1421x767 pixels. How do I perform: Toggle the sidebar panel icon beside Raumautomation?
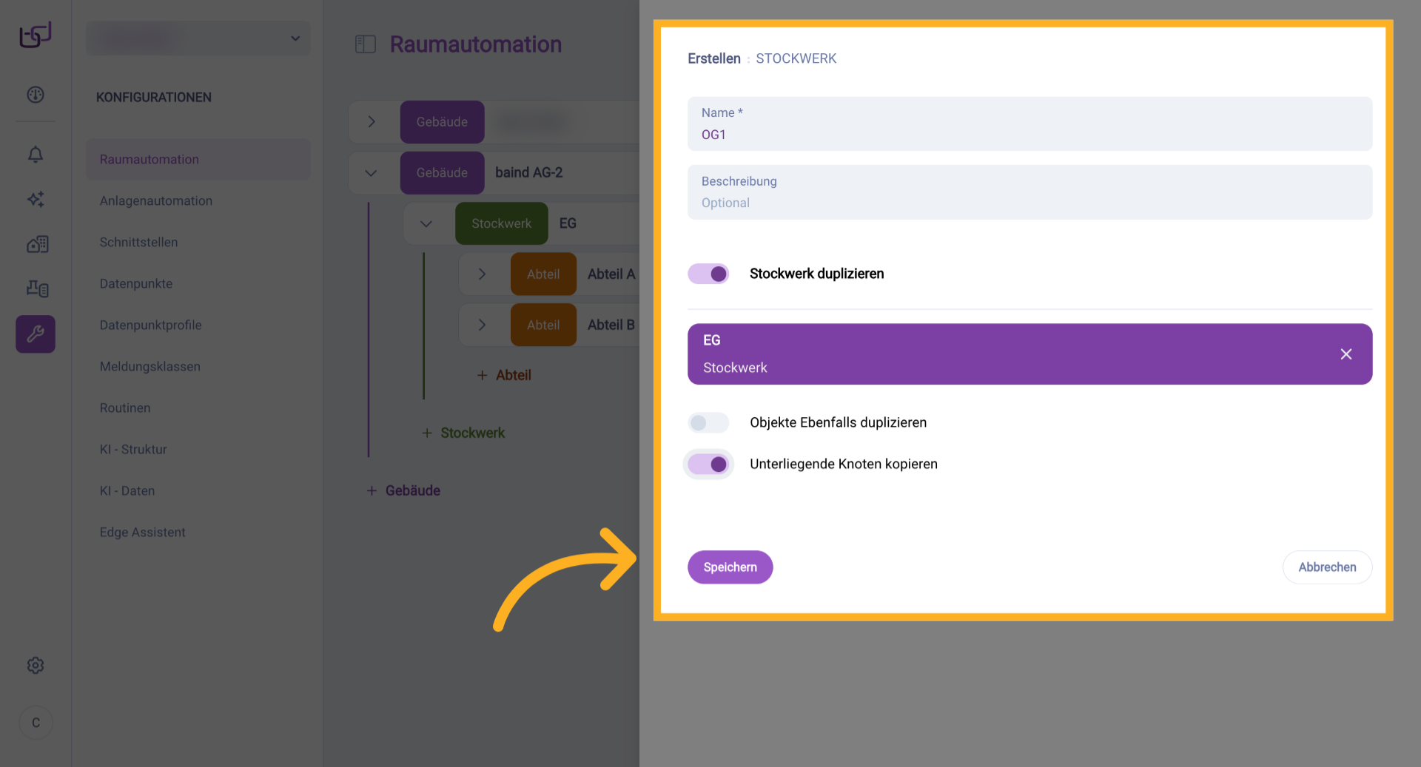(366, 44)
